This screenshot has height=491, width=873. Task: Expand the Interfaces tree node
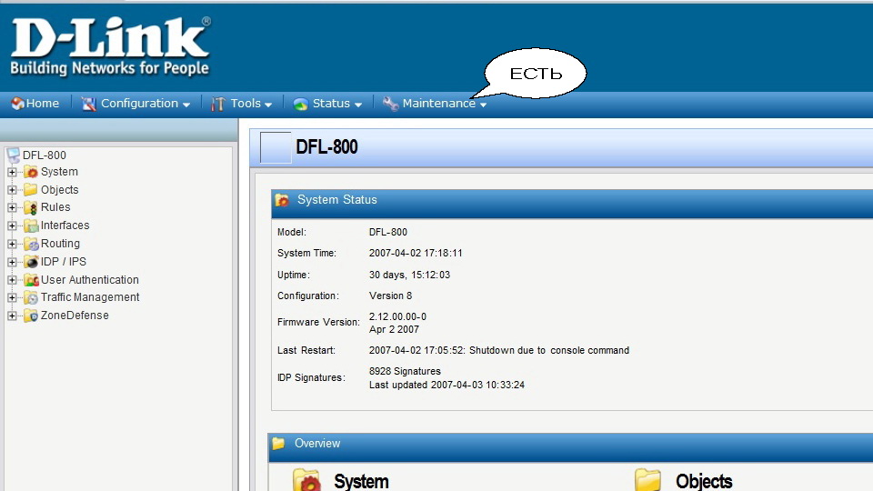[12, 225]
